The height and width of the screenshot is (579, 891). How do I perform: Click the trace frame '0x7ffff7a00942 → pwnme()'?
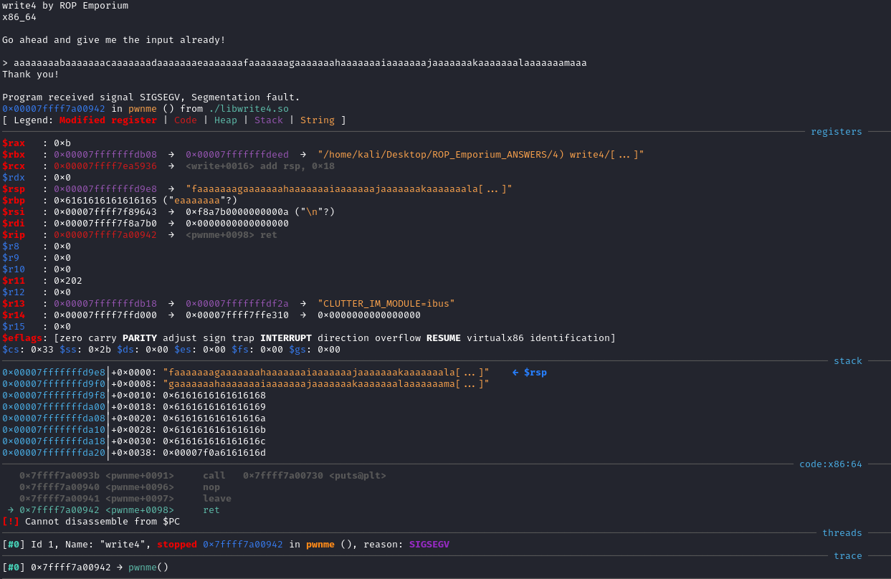pyautogui.click(x=100, y=568)
